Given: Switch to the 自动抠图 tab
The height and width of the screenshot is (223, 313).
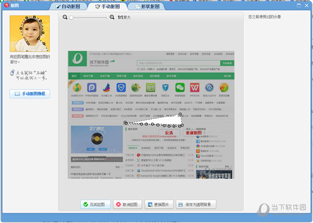Looking at the screenshot, I should coord(68,6).
